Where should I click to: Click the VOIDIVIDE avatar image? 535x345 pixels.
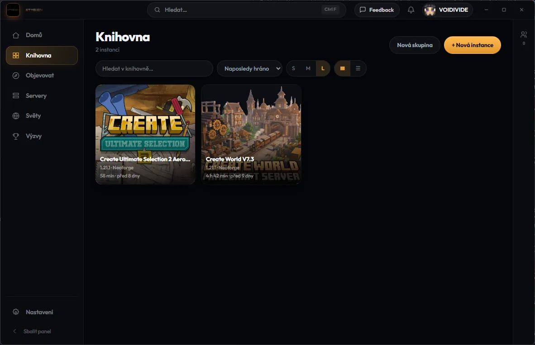click(x=430, y=10)
